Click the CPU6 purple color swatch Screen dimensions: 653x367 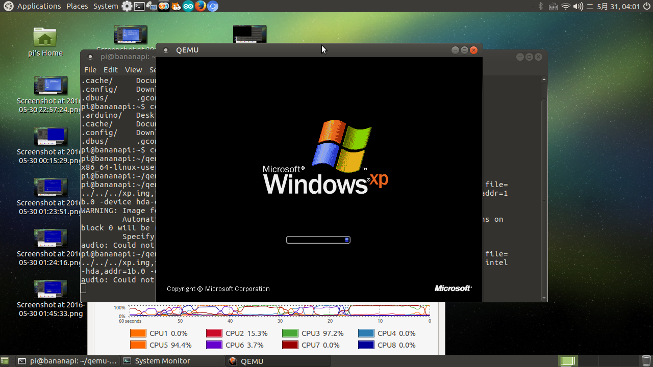214,345
